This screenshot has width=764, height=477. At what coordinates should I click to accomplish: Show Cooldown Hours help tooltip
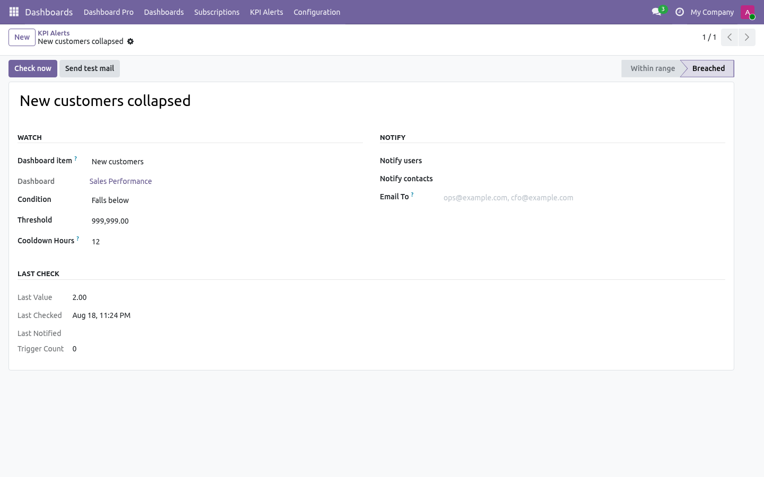click(x=77, y=238)
